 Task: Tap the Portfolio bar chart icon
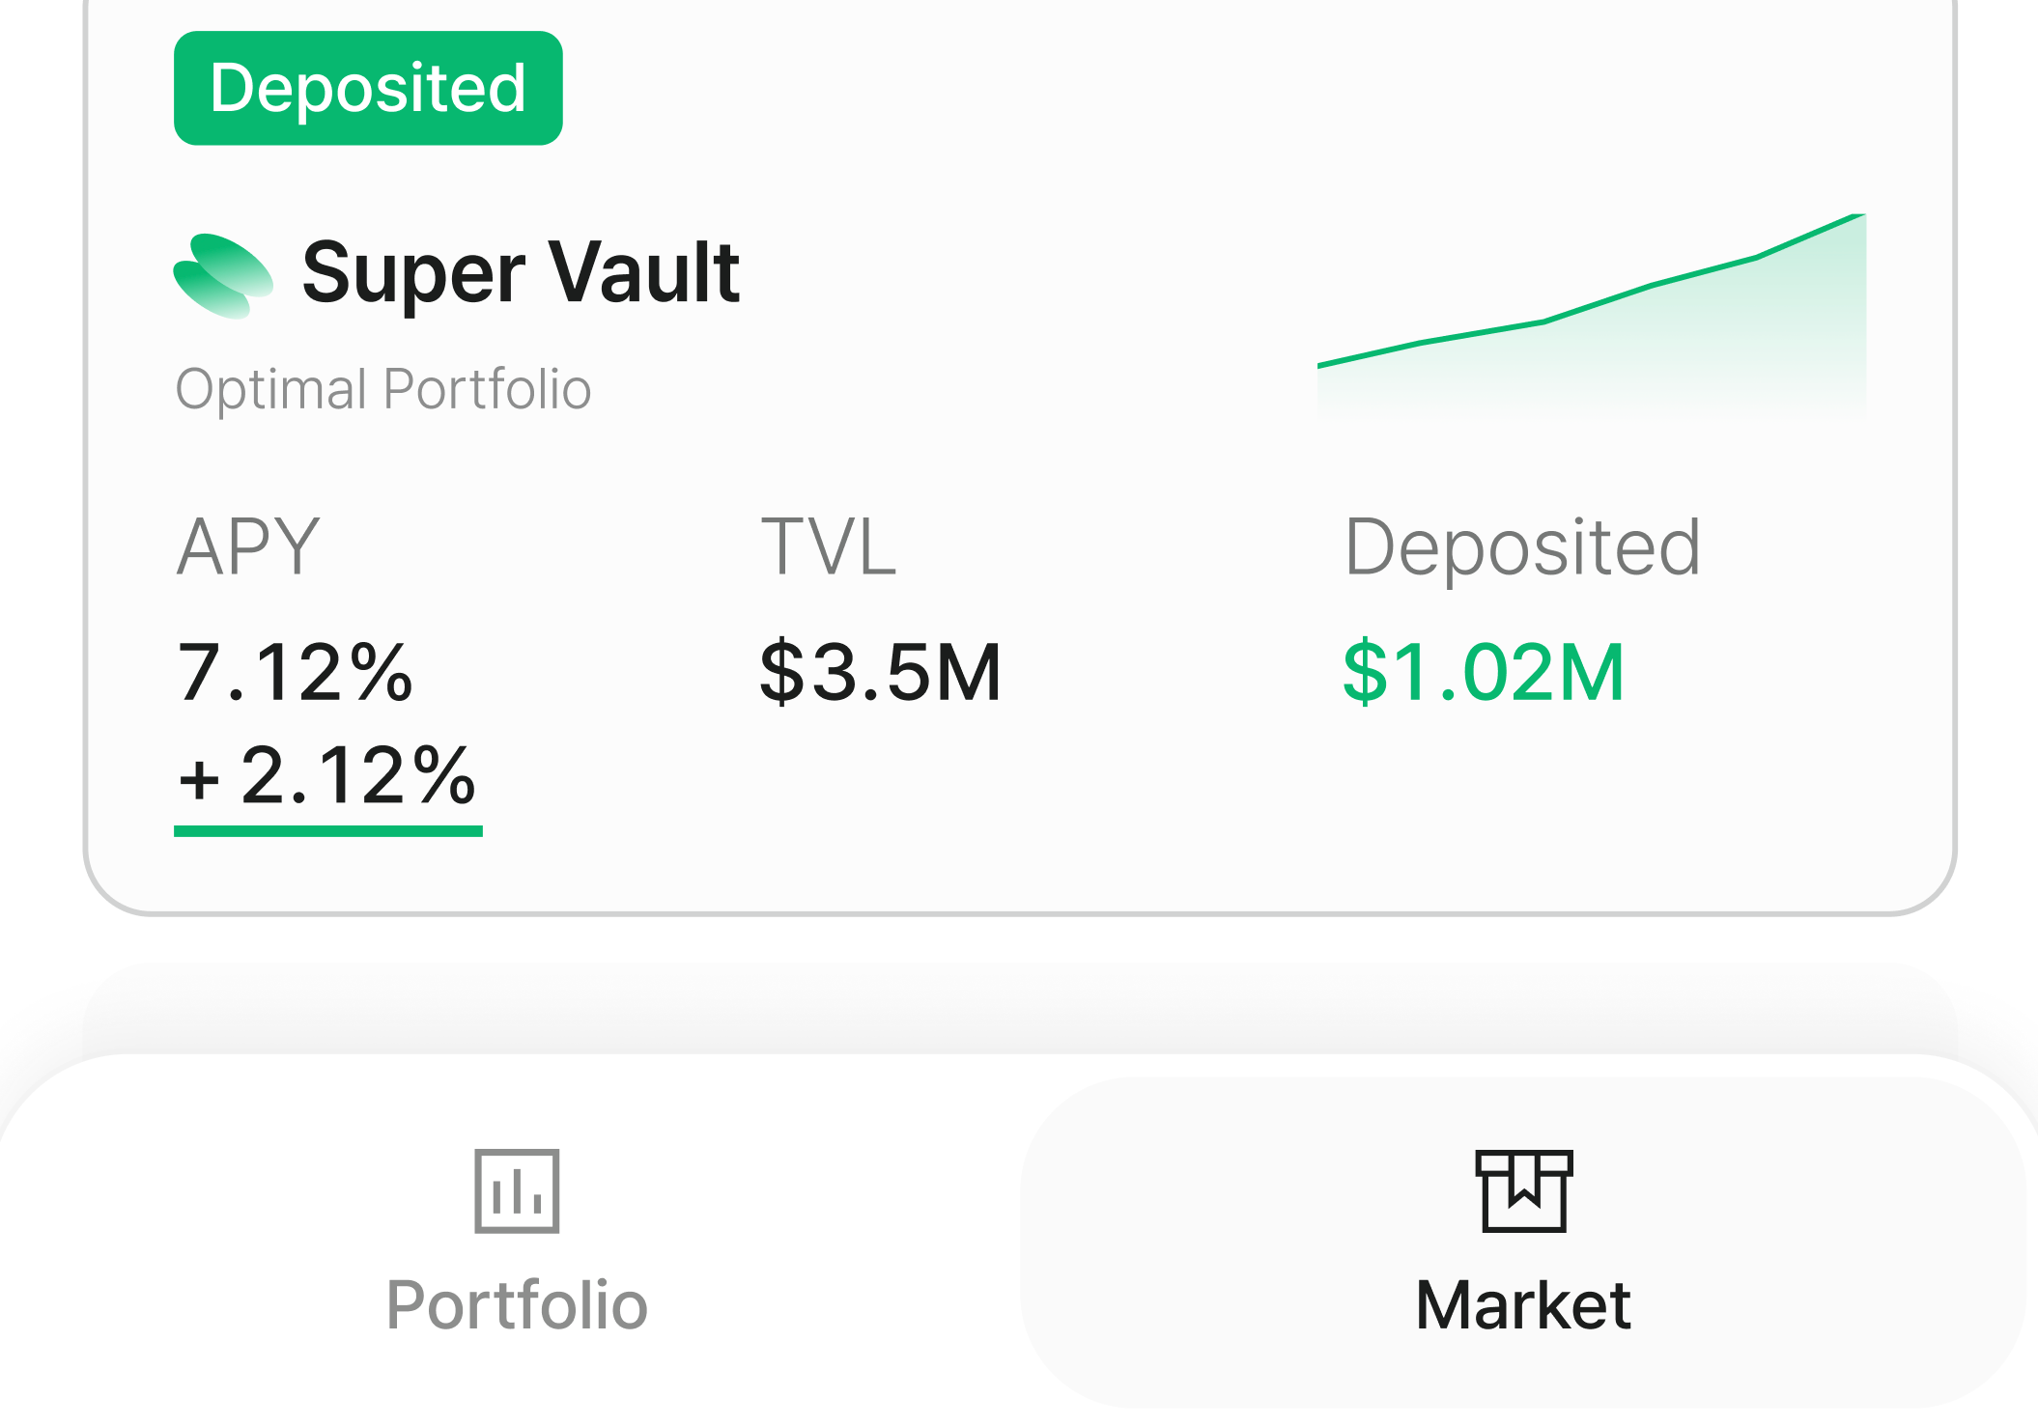coord(517,1190)
